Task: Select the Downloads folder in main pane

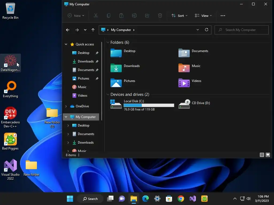Action: click(125, 68)
